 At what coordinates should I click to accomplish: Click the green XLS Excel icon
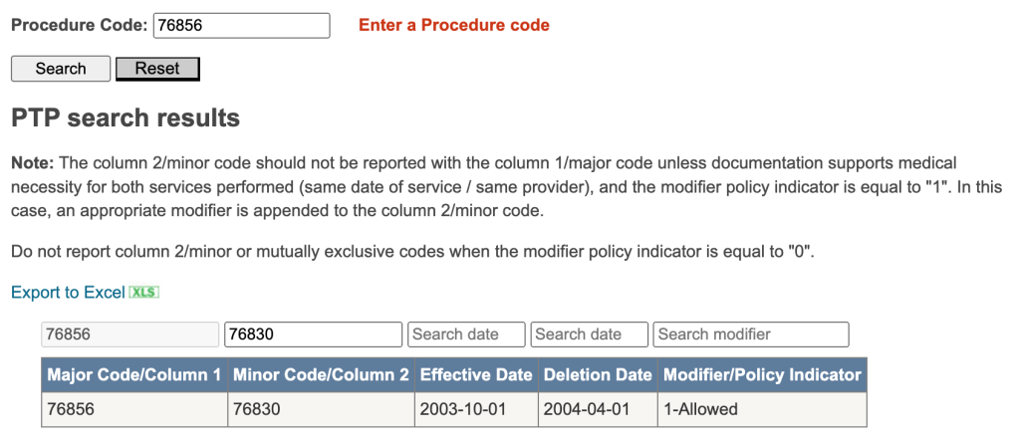coord(143,293)
